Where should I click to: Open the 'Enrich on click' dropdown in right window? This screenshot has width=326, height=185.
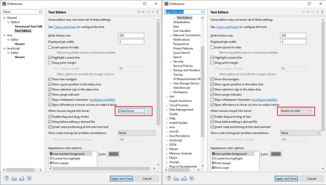296,111
